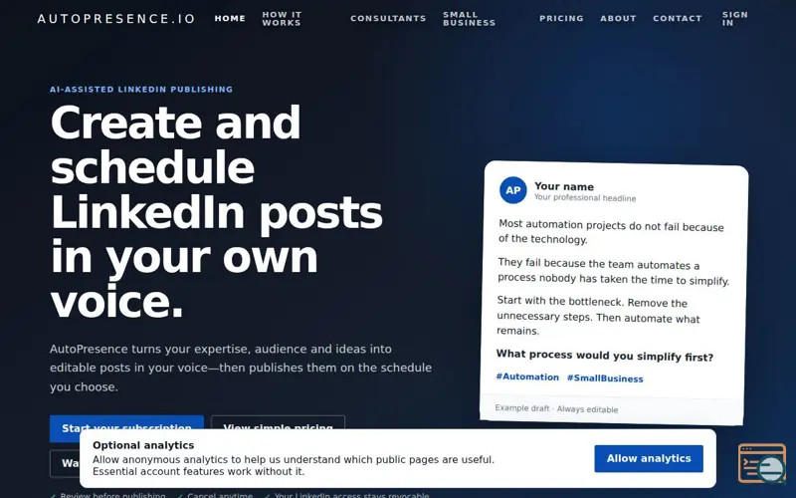Click View simple pricing button
Screen dimensions: 796x498
click(x=278, y=422)
